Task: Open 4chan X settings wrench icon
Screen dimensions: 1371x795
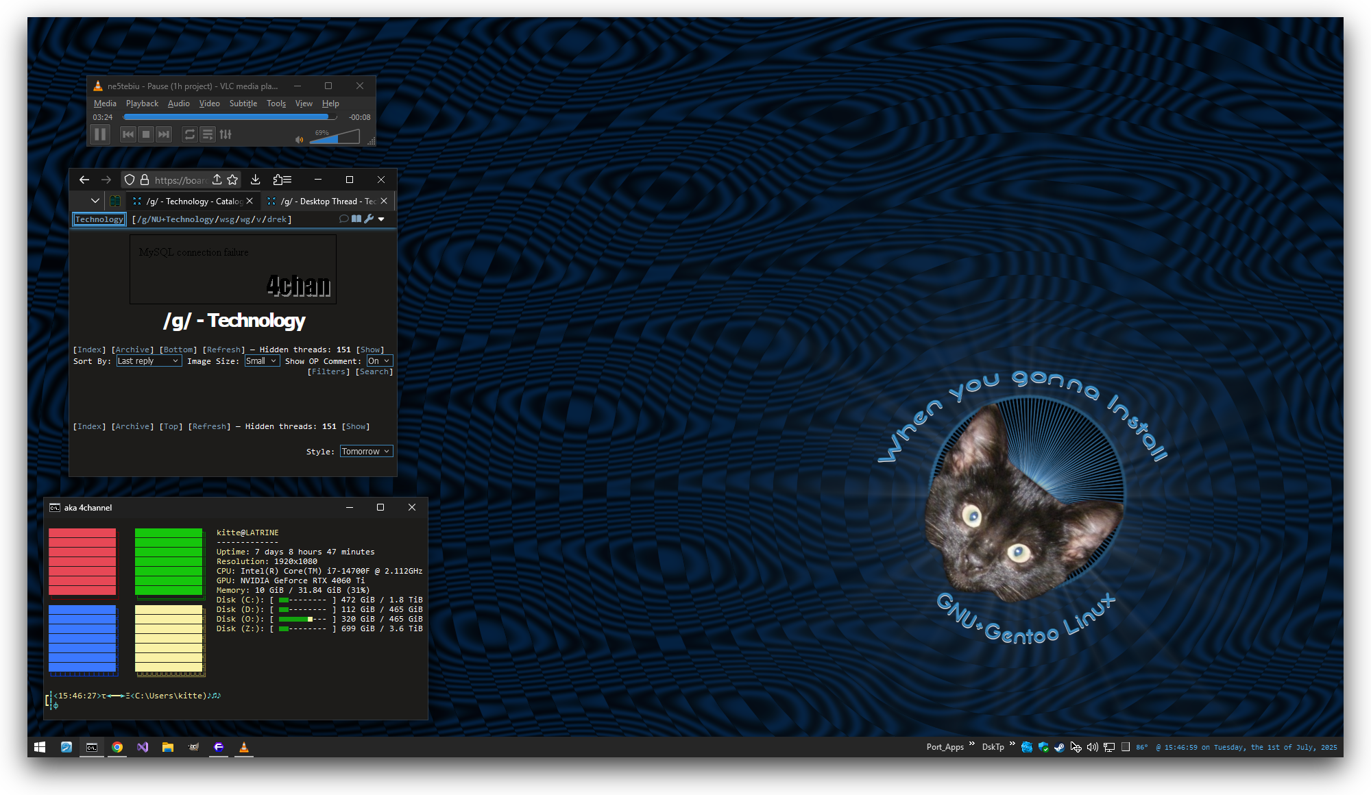Action: tap(369, 219)
